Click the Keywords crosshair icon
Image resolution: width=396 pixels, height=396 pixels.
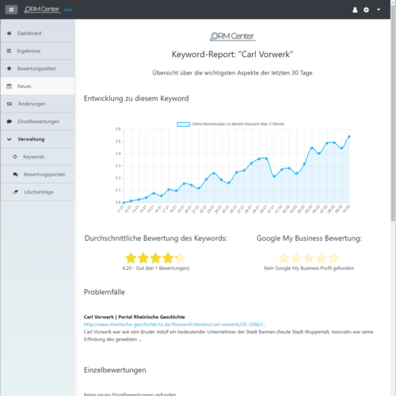click(15, 157)
